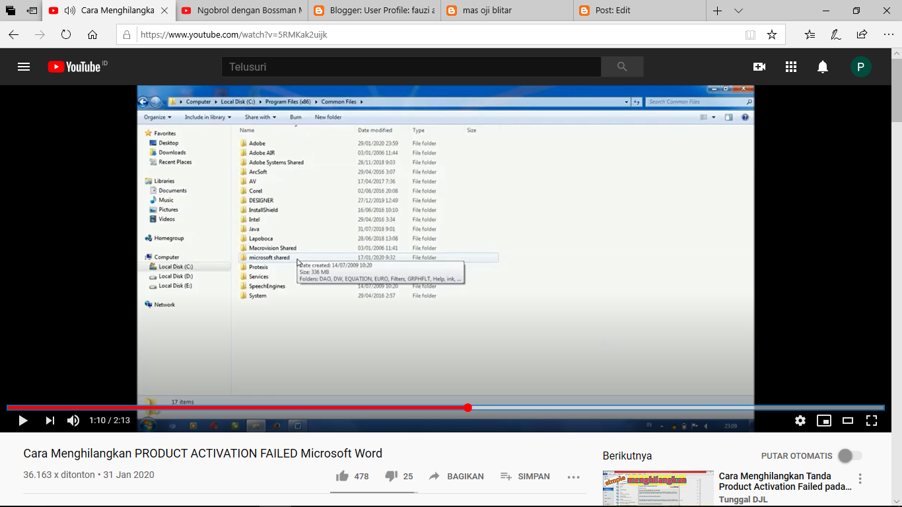Toggle PUTAR OTOMATIS autoplay switch

click(850, 456)
